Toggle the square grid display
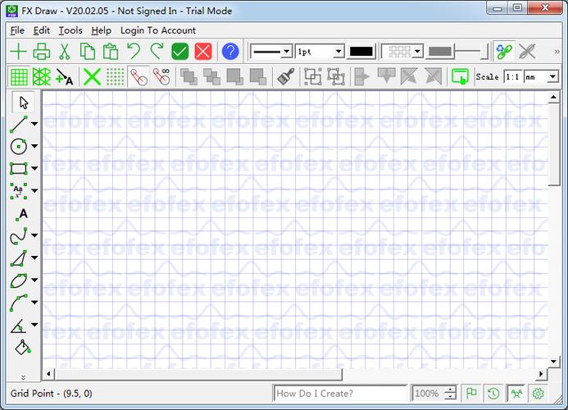Image resolution: width=568 pixels, height=410 pixels. (x=19, y=77)
